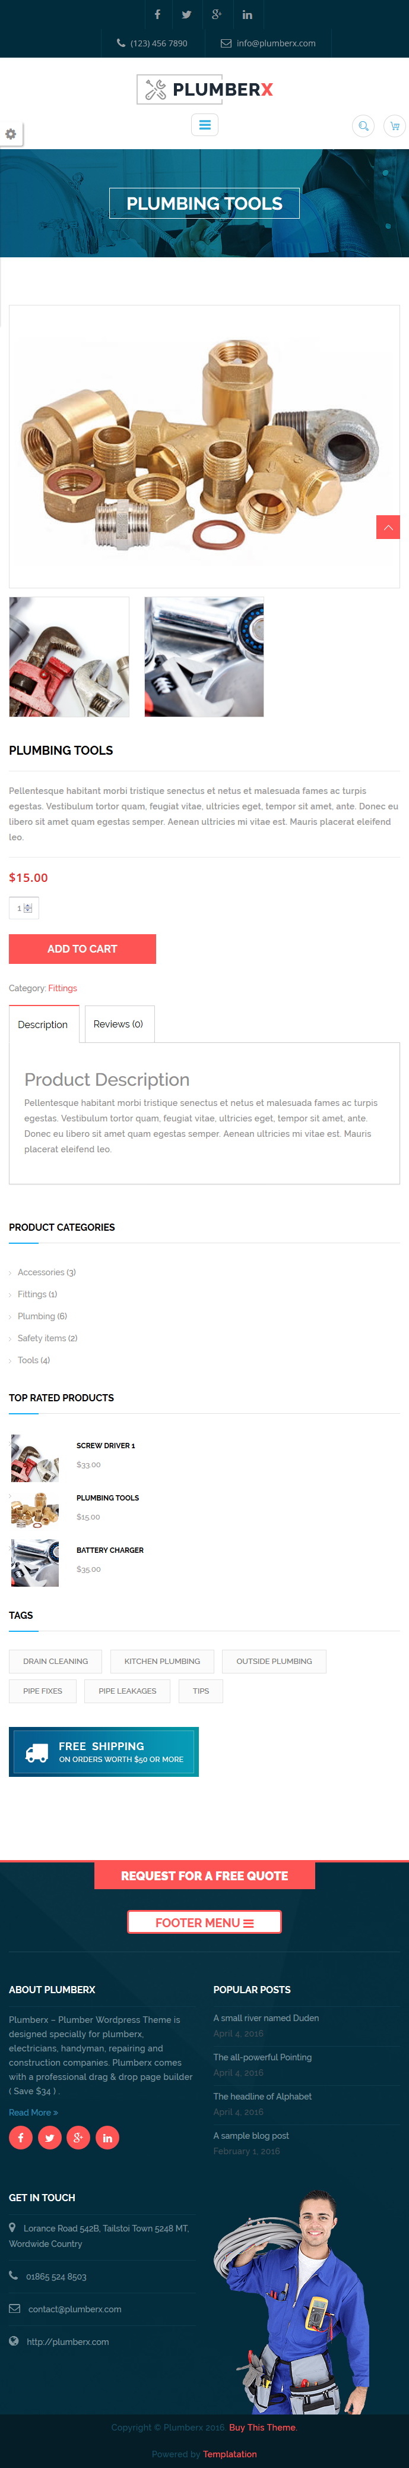Click the search magnifier icon

(363, 125)
